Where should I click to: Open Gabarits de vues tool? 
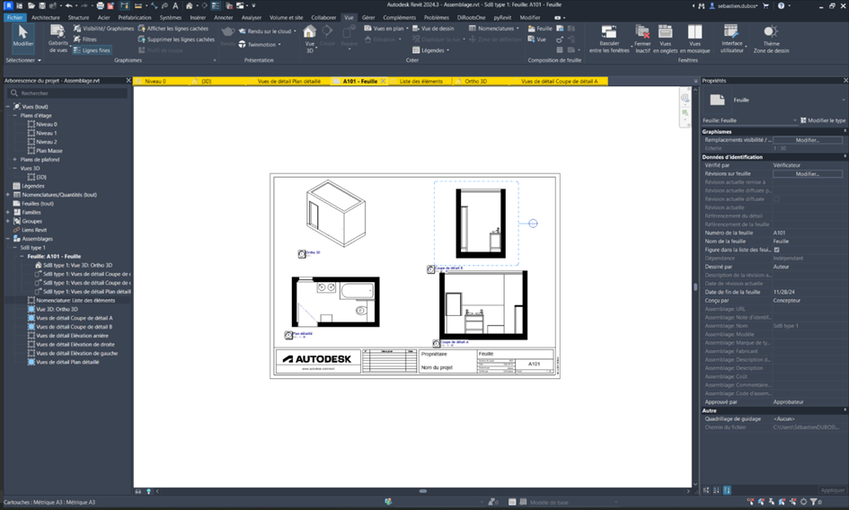(x=57, y=40)
